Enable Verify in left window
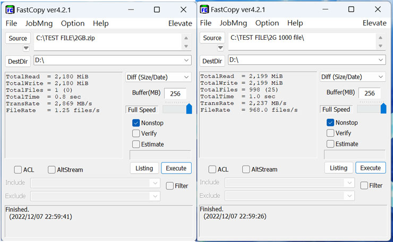The image size is (393, 242). (136, 133)
